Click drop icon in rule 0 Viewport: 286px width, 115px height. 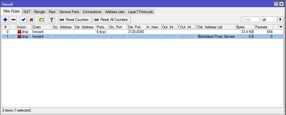pyautogui.click(x=19, y=32)
